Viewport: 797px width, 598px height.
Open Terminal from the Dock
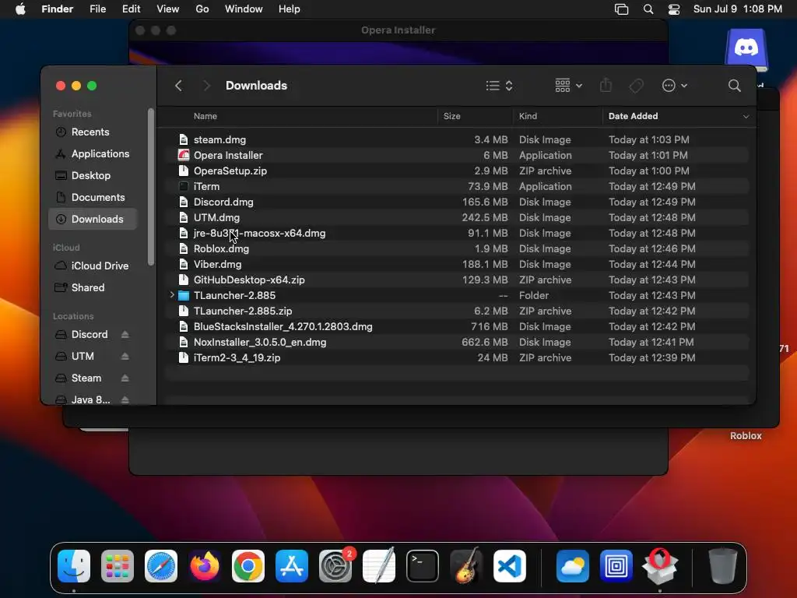pos(423,566)
